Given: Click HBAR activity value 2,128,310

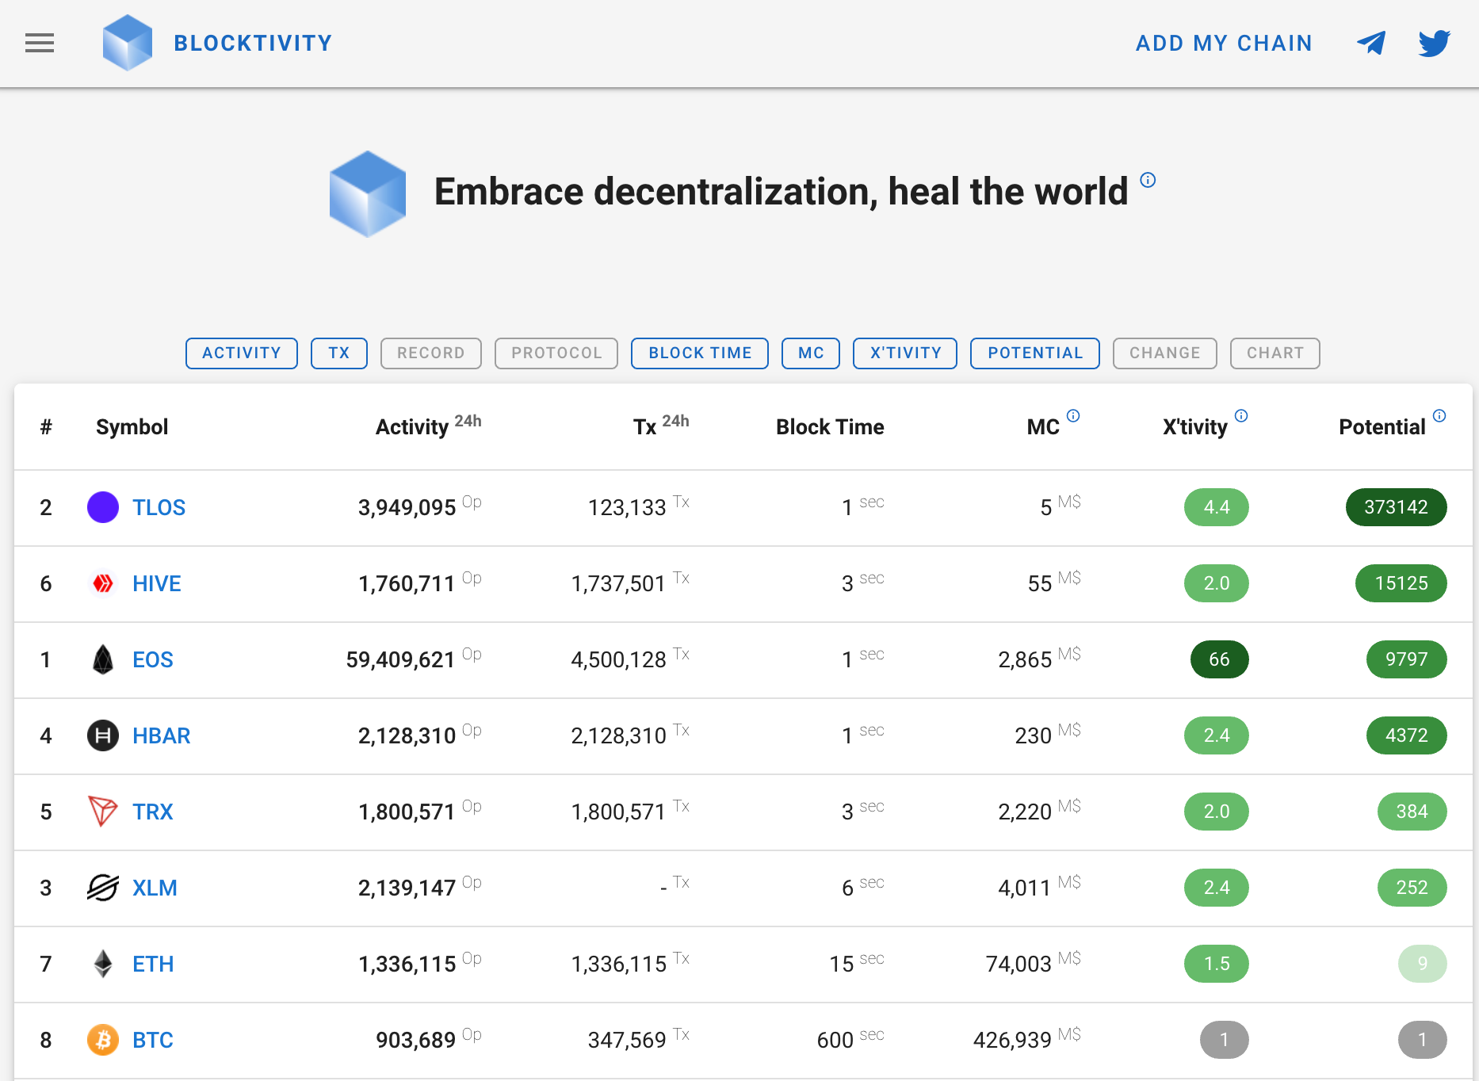Looking at the screenshot, I should coord(407,735).
